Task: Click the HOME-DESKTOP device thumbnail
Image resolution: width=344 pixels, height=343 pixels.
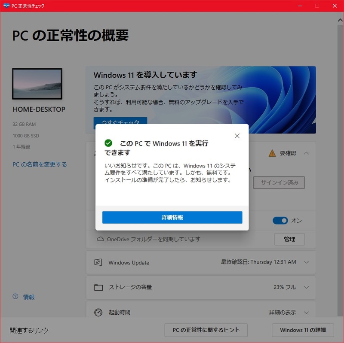Action: (x=37, y=84)
